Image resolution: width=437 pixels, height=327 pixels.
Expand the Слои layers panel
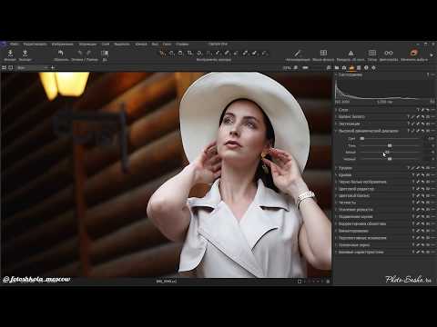336,110
